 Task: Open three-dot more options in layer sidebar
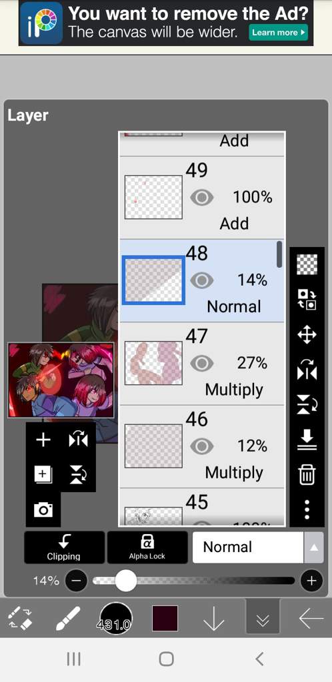point(307,510)
